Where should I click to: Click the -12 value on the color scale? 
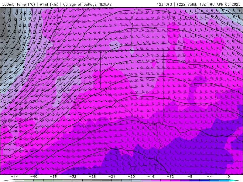[170, 177]
